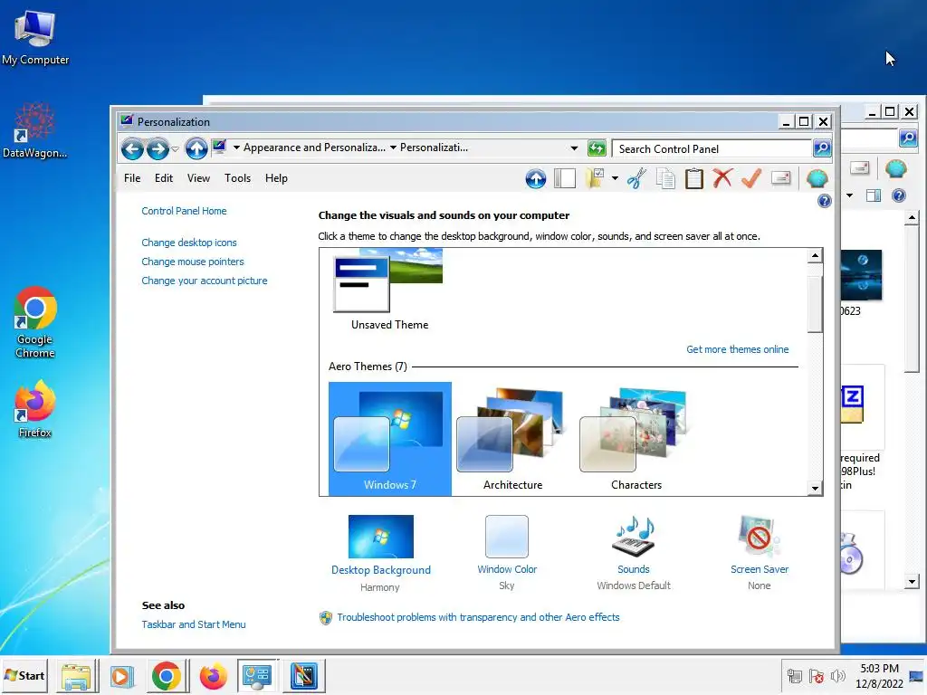
Task: Click the Paste clipboard toolbar icon
Action: 694,178
